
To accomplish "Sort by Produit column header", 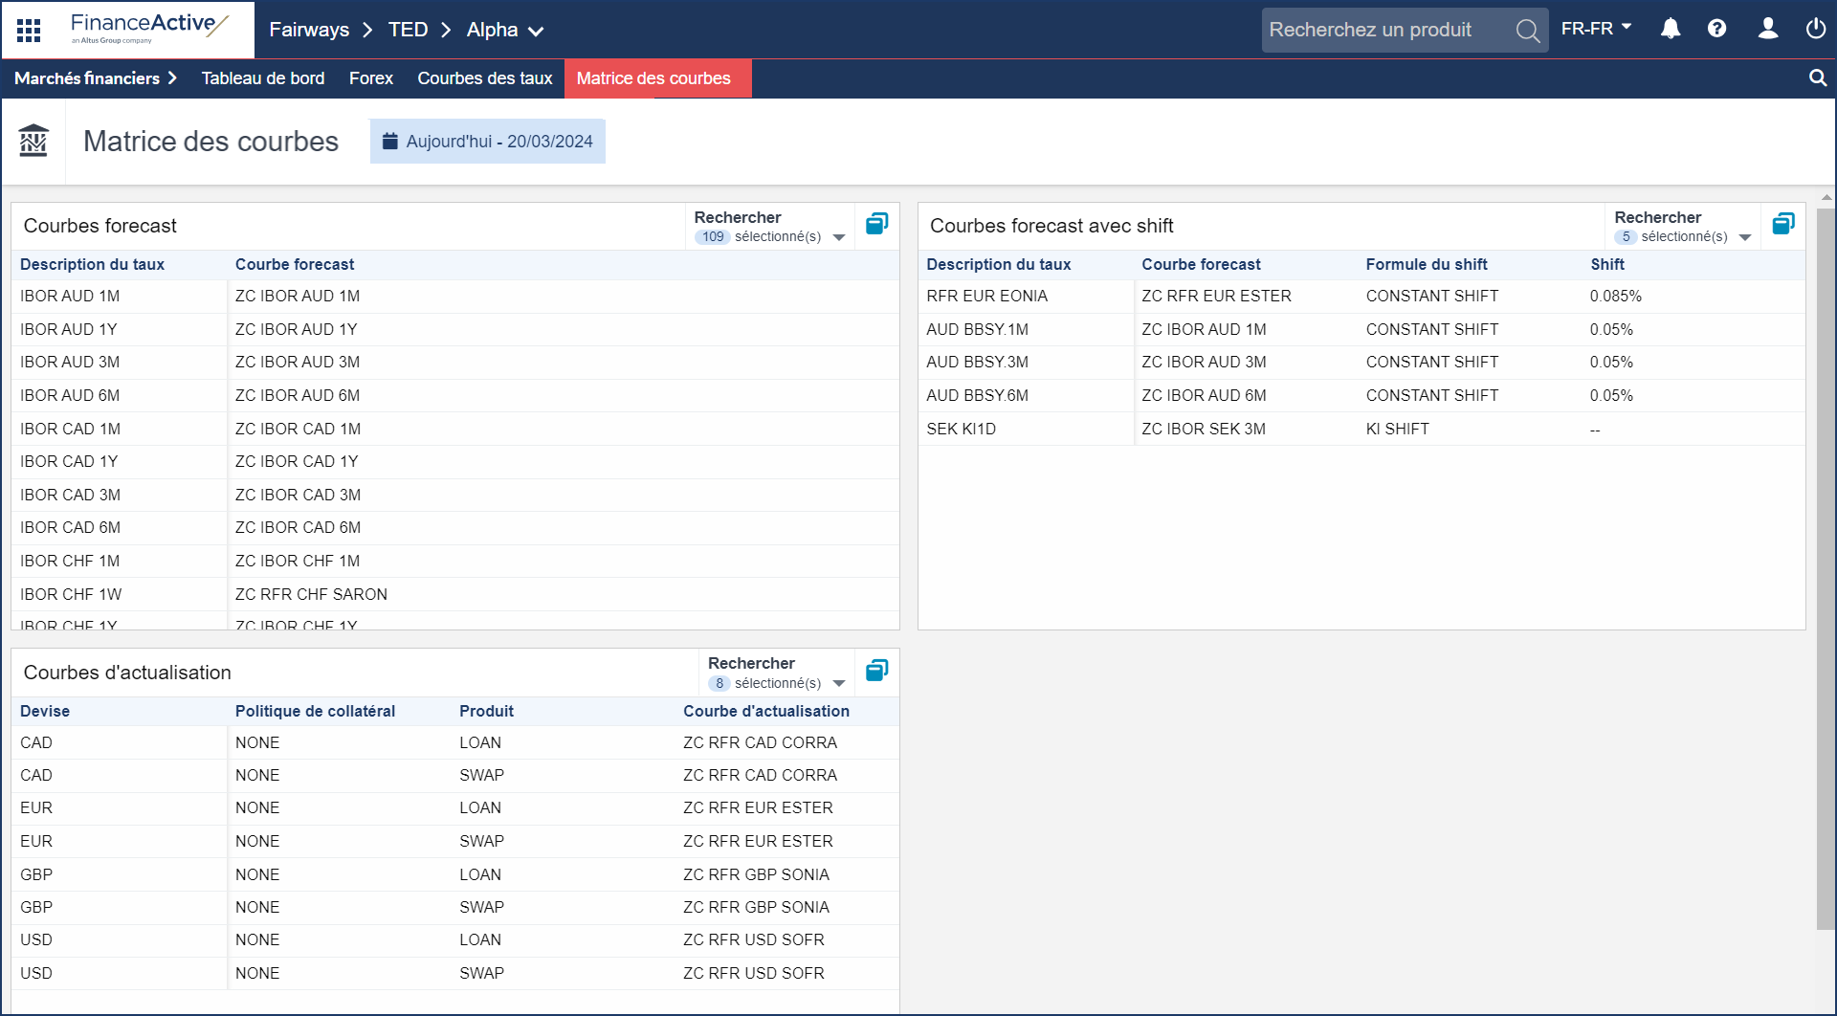I will click(486, 711).
